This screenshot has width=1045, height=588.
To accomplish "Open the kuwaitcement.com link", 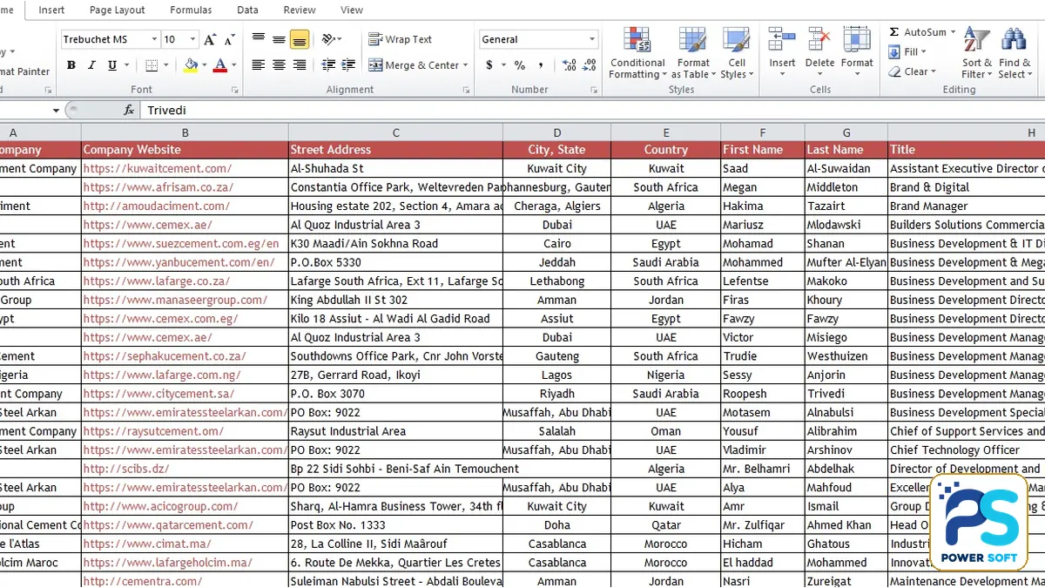I will click(x=158, y=169).
